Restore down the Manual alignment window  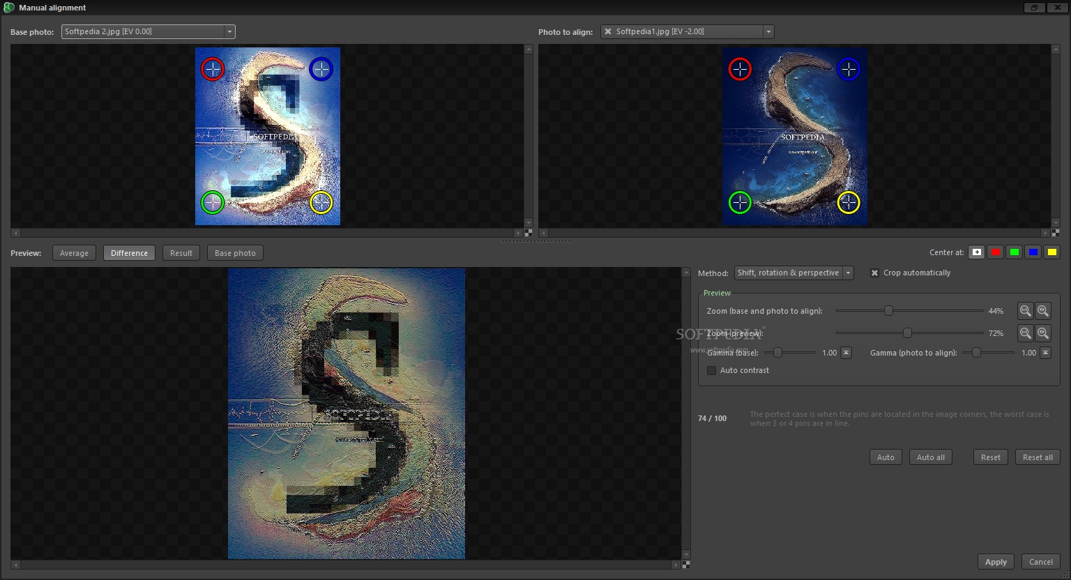(1034, 8)
